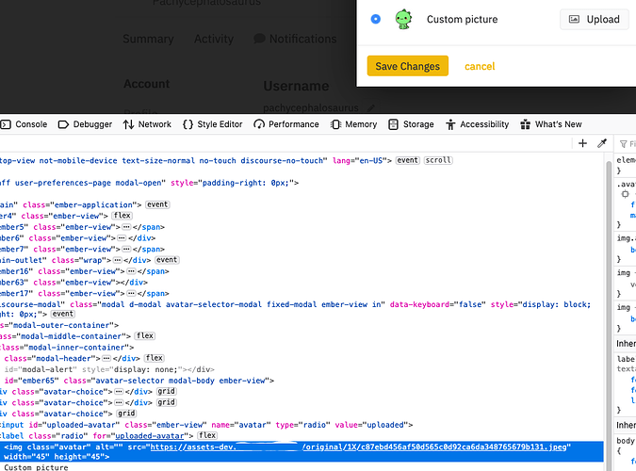Click the Debugger tab icon

click(63, 124)
